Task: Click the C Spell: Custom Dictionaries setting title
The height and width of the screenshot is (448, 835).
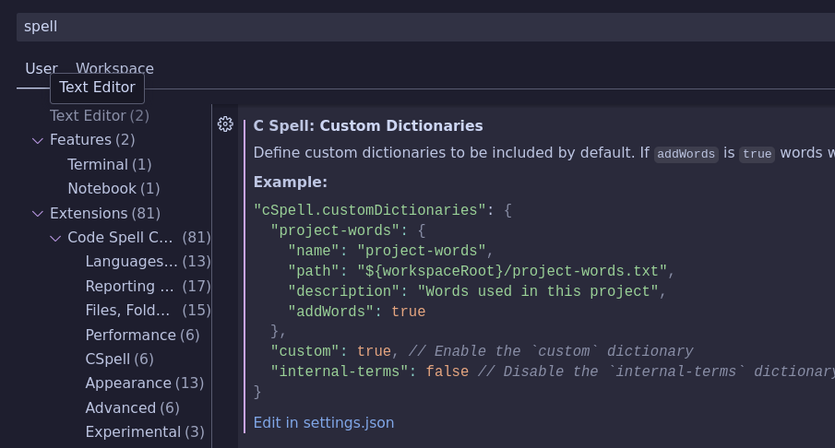Action: [x=368, y=125]
